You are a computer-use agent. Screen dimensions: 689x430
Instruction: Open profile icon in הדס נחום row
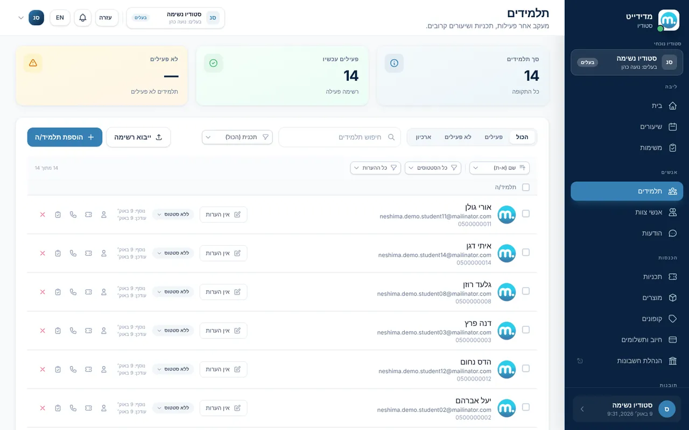pyautogui.click(x=104, y=369)
